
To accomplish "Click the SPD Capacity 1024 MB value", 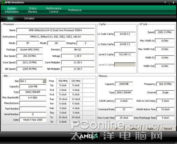I will pyautogui.click(x=33, y=86).
